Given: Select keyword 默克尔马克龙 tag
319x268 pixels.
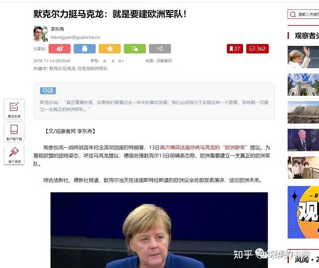Looking at the screenshot, I should 62,69.
